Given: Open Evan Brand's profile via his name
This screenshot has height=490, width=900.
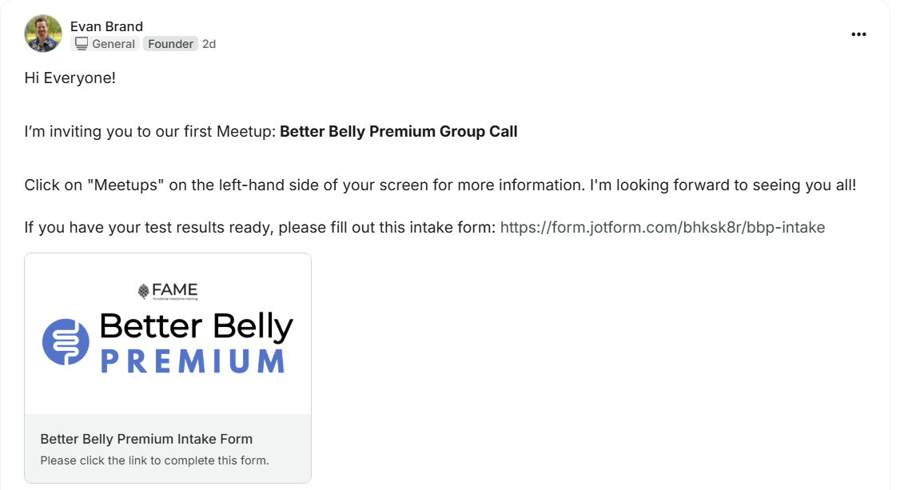Looking at the screenshot, I should (x=106, y=26).
